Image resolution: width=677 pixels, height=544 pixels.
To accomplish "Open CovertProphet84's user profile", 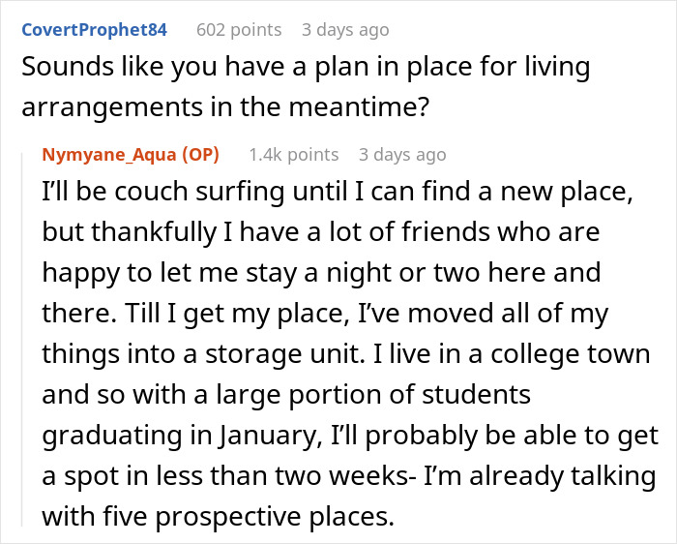I will [92, 29].
